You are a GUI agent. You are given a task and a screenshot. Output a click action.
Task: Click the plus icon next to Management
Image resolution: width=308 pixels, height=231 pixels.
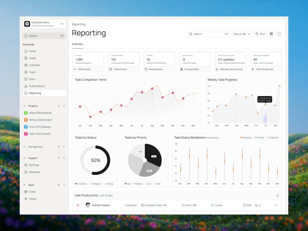[x=59, y=147]
